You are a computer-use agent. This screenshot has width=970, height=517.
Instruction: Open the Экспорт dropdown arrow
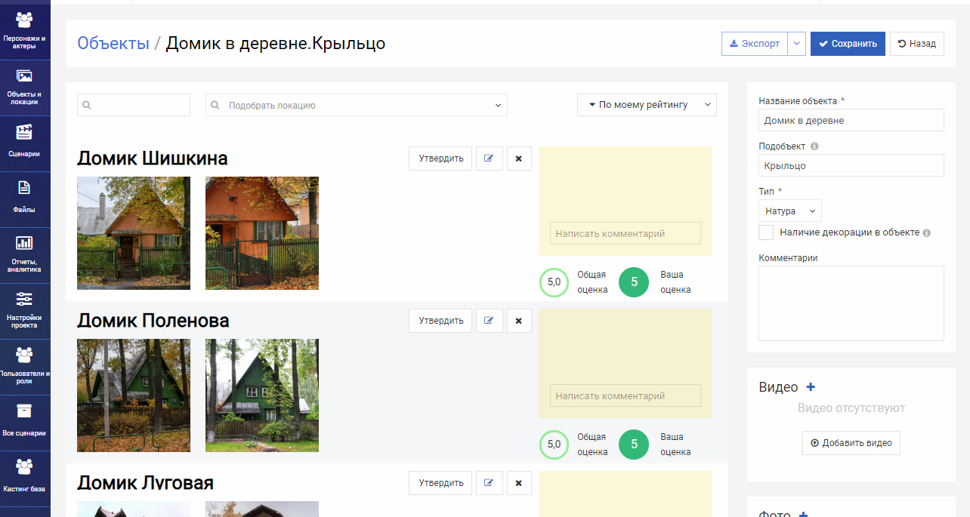(x=796, y=44)
